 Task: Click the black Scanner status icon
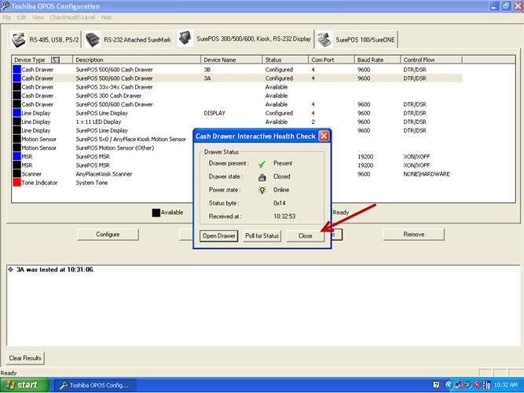[16, 174]
